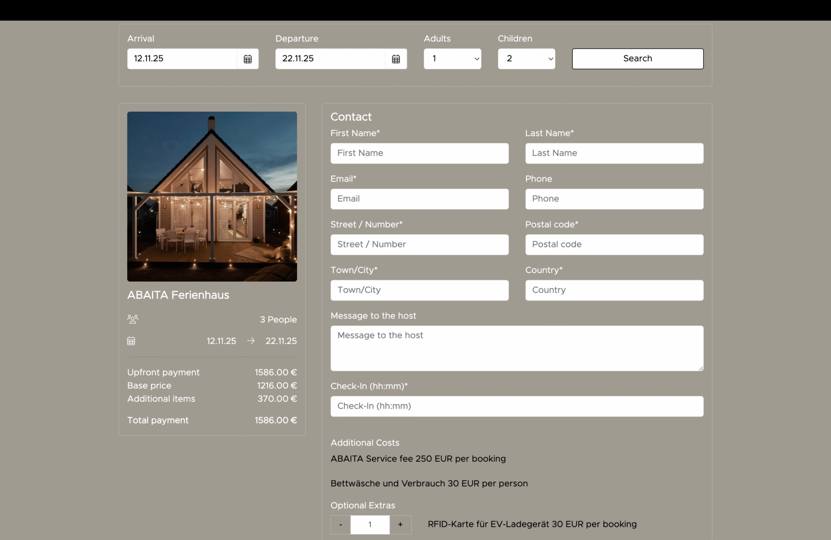Screen dimensions: 831x540
Task: Open the Arrival date calendar icon
Action: (248, 59)
